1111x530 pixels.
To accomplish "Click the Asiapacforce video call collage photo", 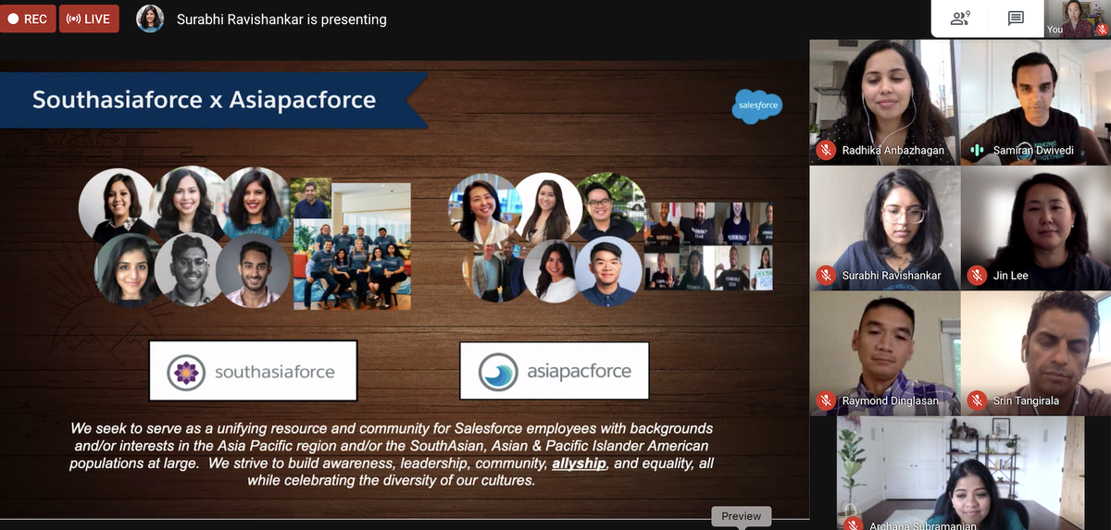I will click(710, 246).
